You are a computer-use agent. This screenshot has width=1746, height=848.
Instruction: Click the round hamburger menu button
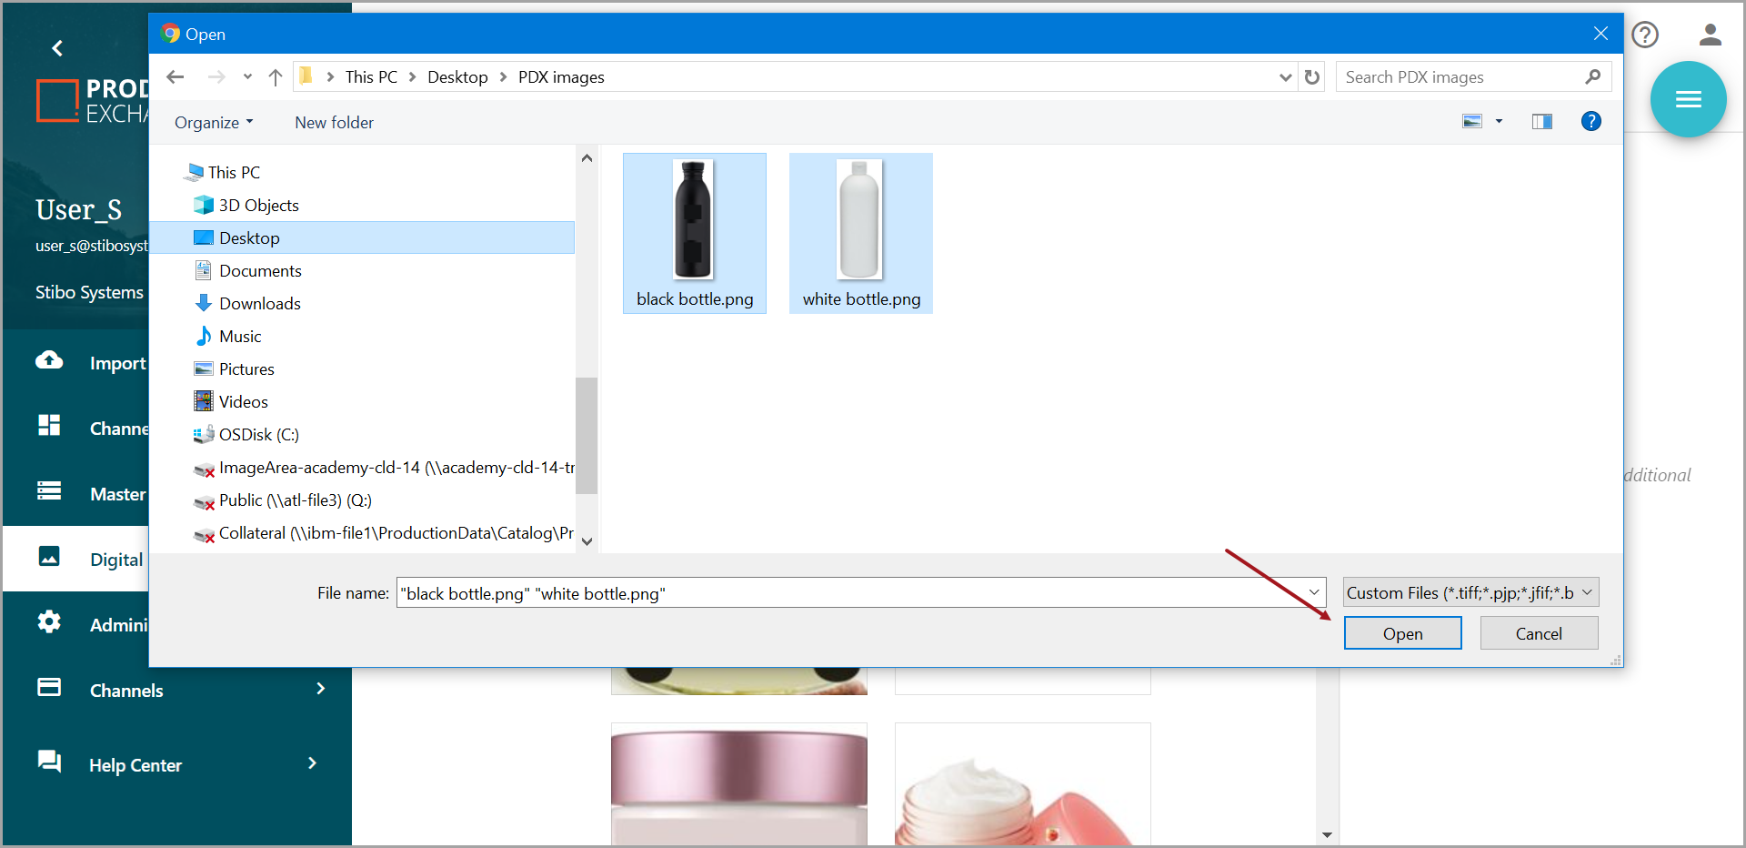1688,99
